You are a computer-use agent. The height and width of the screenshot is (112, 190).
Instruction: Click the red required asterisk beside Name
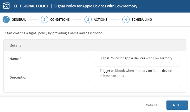(20, 58)
